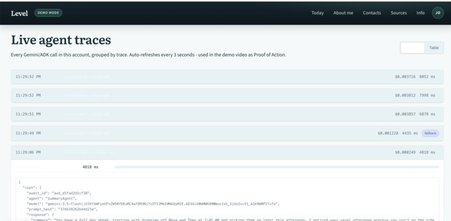The height and width of the screenshot is (221, 451).
Task: Click the prompt_hash line in JSON
Action: click(x=62, y=209)
